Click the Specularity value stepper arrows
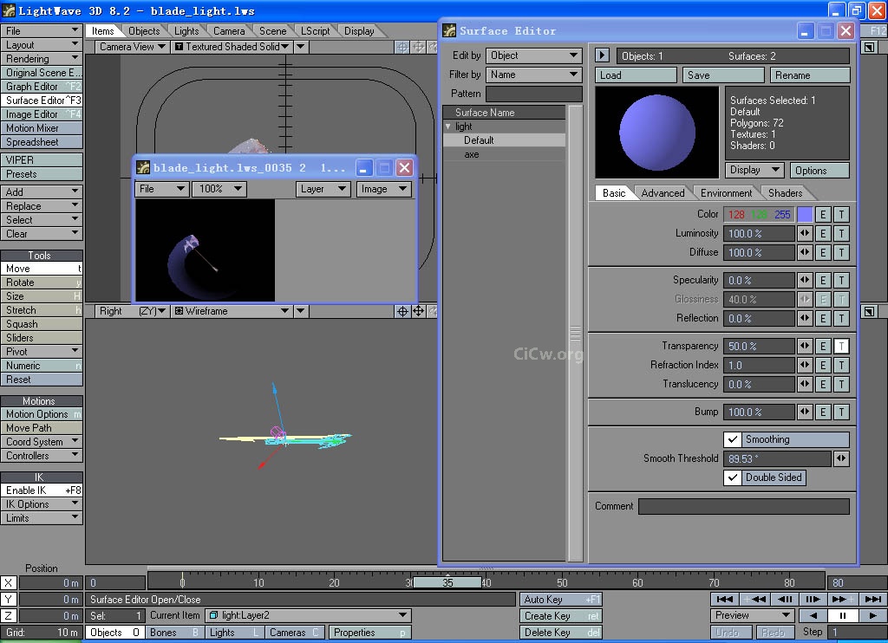The image size is (888, 643). [805, 280]
